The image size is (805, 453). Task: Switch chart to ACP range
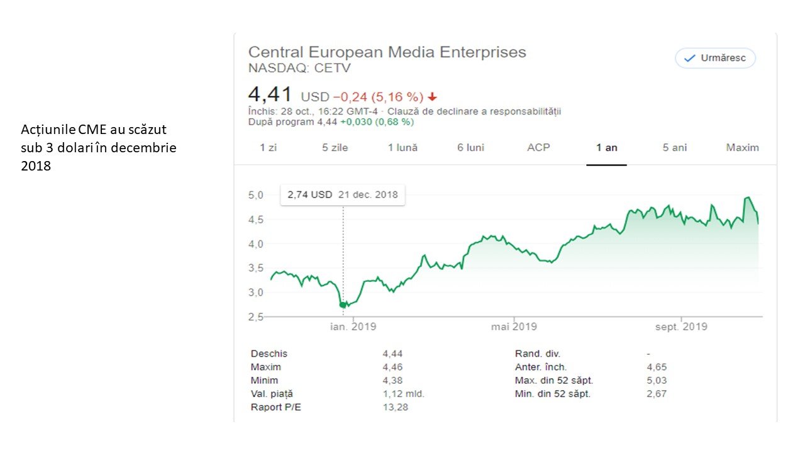point(538,148)
